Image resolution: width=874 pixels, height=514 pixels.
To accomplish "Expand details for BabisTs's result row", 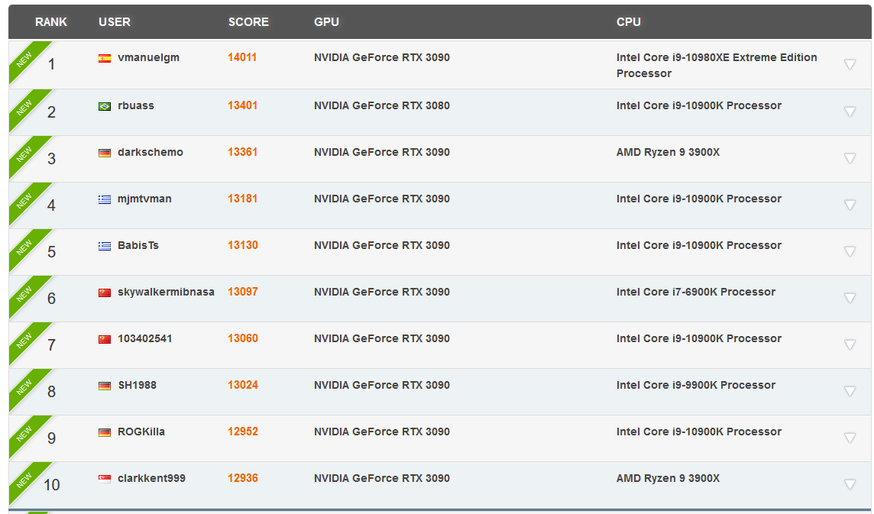I will pos(850,251).
